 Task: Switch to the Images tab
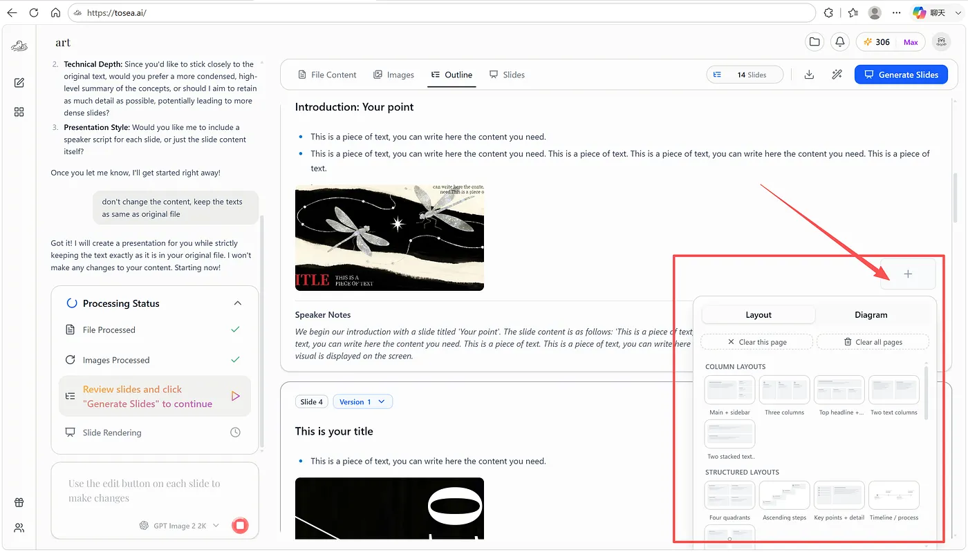pyautogui.click(x=393, y=75)
